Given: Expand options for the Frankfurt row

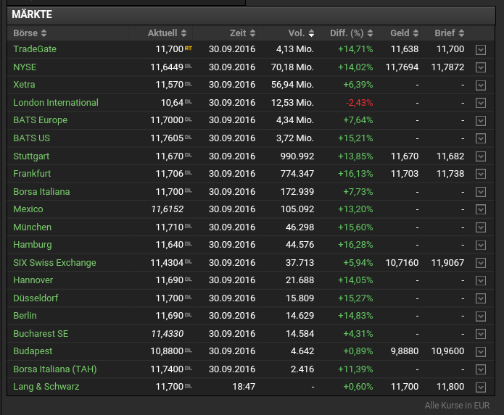Looking at the screenshot, I should [x=481, y=174].
